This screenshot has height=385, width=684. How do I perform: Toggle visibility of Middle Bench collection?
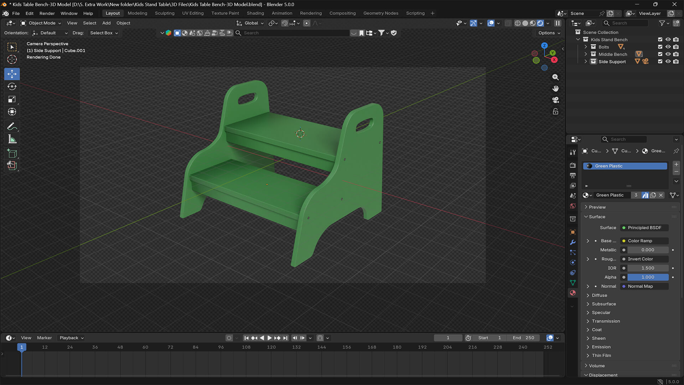tap(668, 54)
